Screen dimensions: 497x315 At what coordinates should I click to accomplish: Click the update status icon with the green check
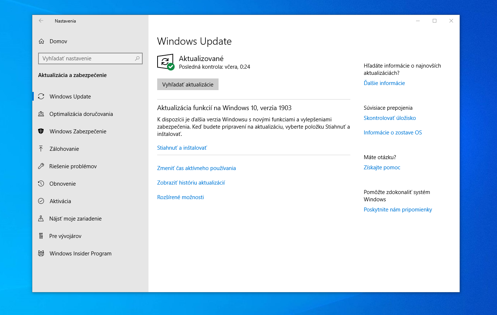pyautogui.click(x=166, y=62)
